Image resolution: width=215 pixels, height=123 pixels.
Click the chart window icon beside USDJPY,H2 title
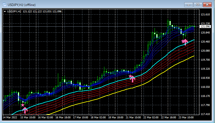pyautogui.click(x=4, y=5)
